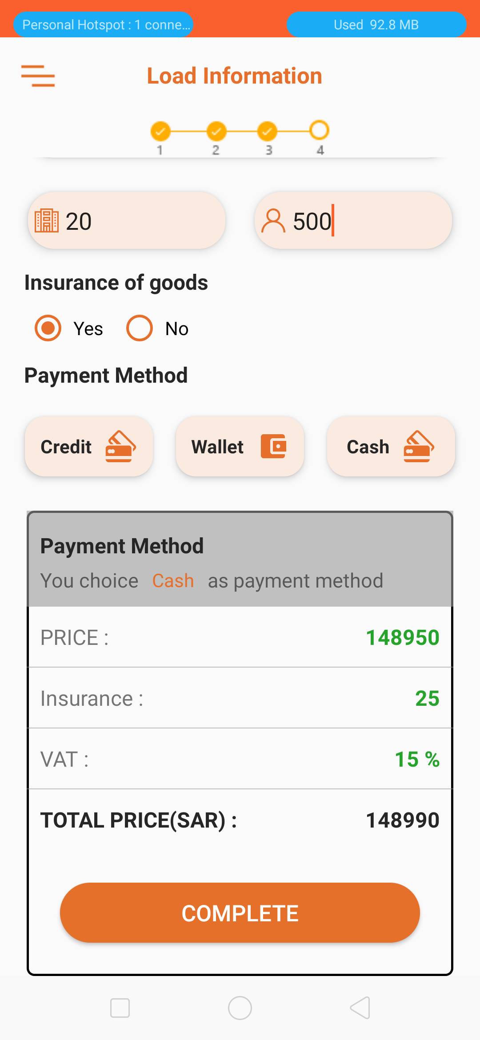Choose Wallet as payment method

tap(240, 446)
